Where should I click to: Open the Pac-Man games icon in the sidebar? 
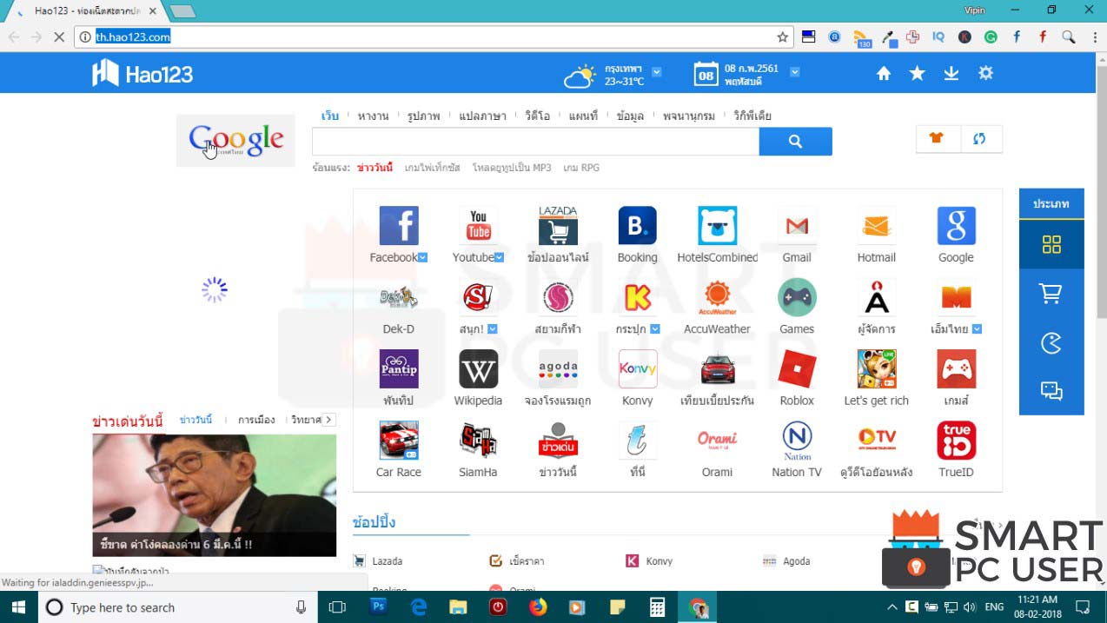click(1051, 342)
